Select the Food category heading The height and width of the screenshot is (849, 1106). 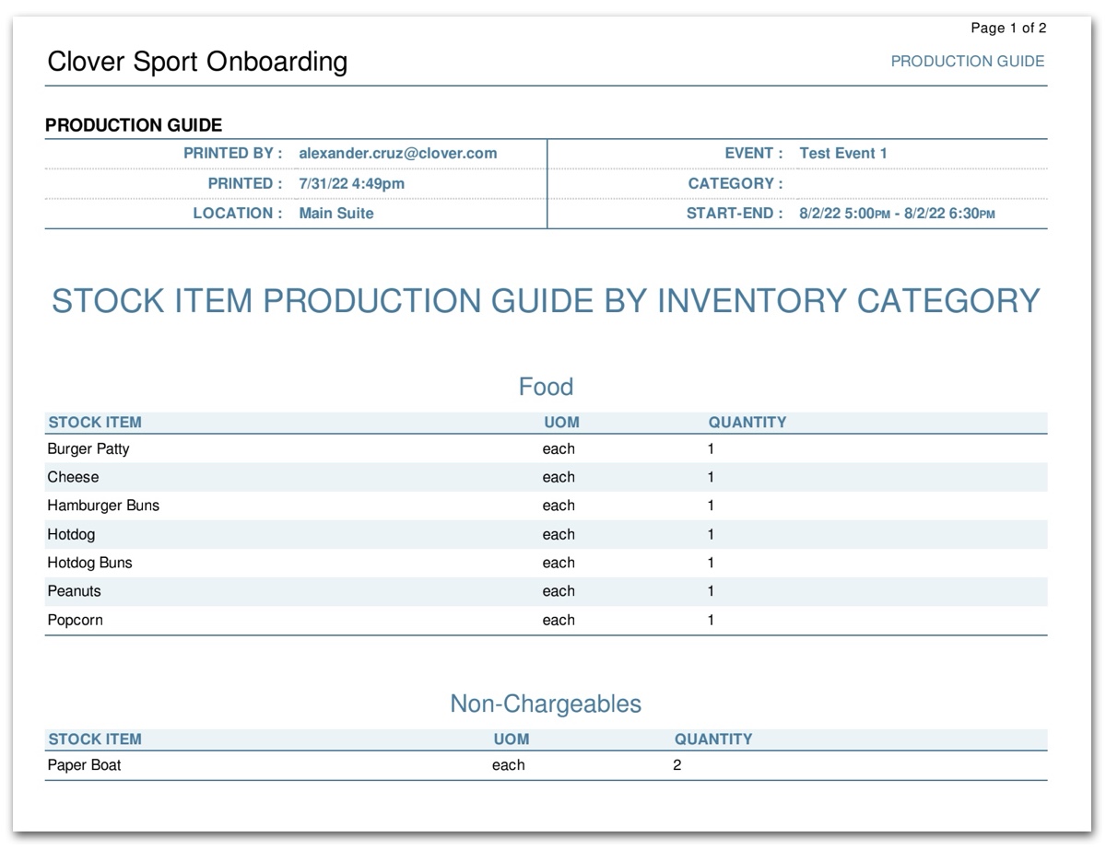click(x=546, y=387)
